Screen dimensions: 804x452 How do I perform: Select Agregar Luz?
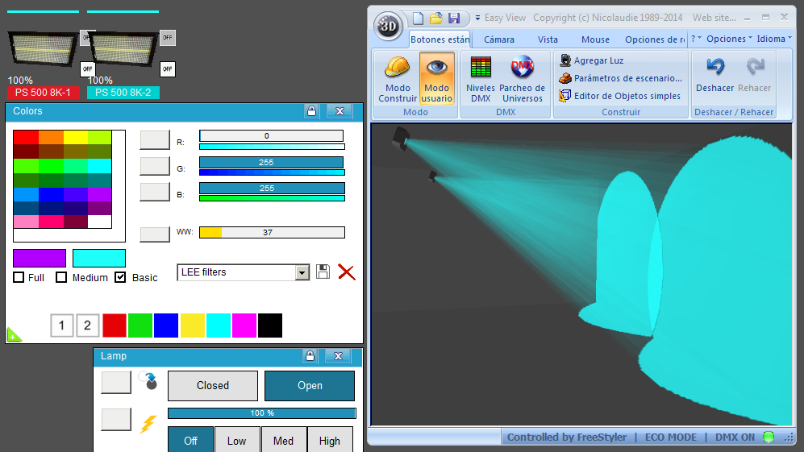(592, 60)
